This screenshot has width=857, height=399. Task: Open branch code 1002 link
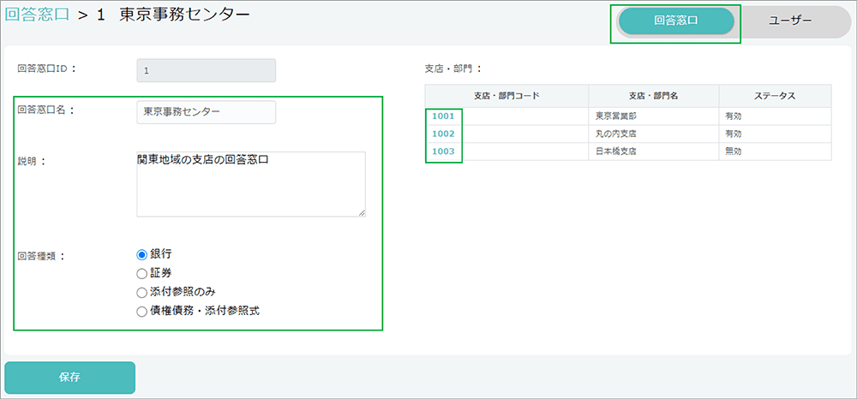pyautogui.click(x=443, y=134)
